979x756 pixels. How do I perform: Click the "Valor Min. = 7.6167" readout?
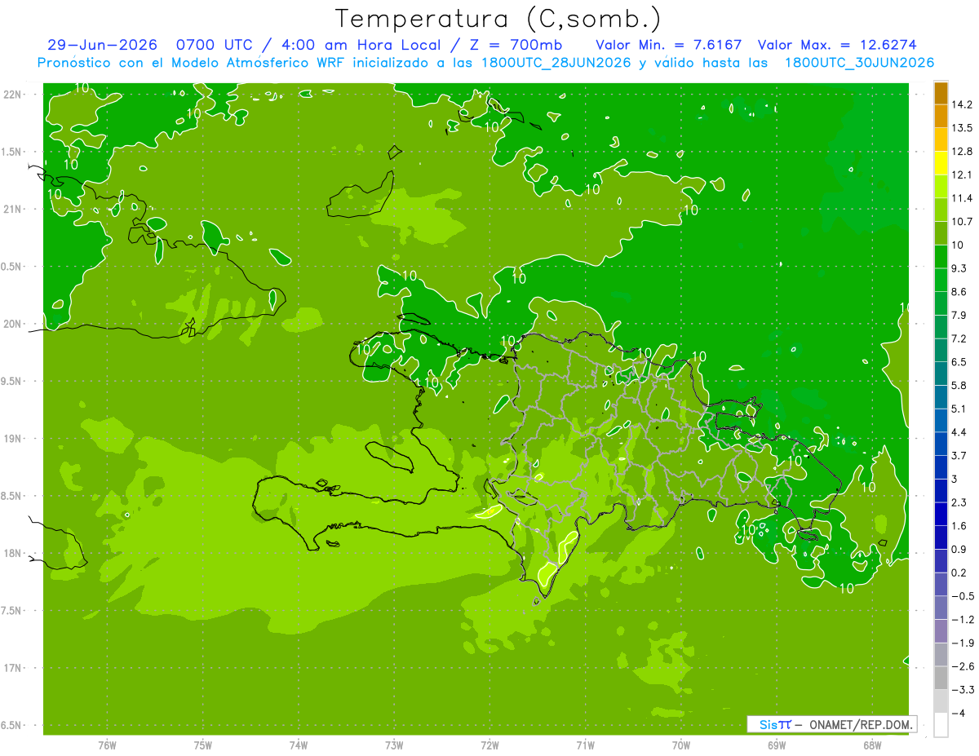[x=669, y=45]
